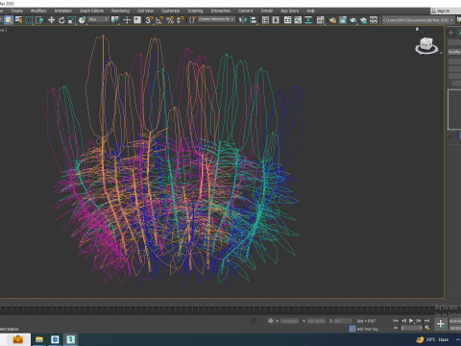Toggle the Keyboard Shortcut Override icon
This screenshot has width=461, height=346.
click(137, 20)
